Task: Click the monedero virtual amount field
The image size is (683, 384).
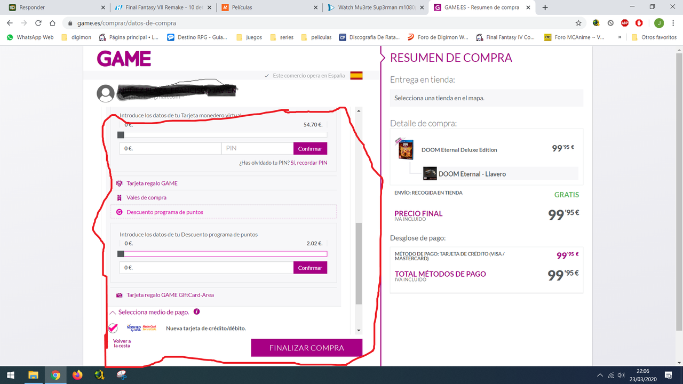Action: pos(170,149)
